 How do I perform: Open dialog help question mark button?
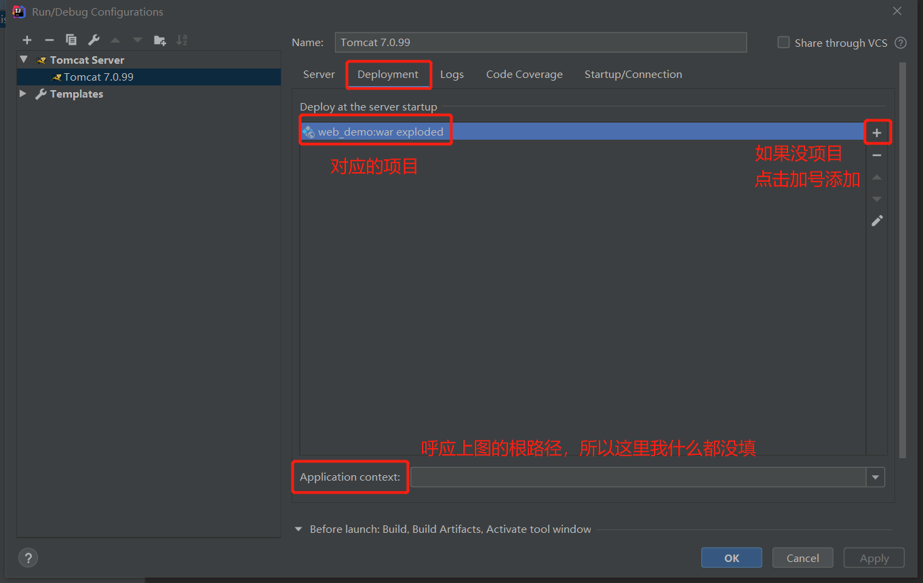(x=28, y=558)
